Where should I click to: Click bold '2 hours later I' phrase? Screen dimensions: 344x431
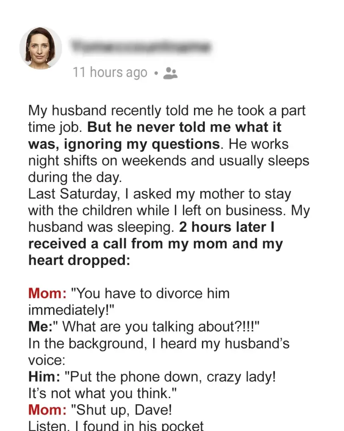tap(226, 227)
